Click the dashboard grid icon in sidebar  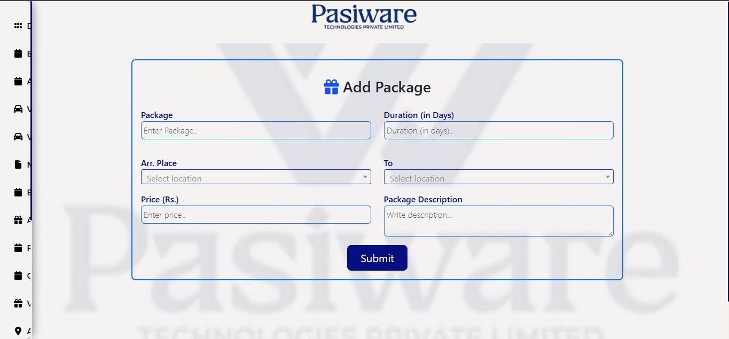[x=18, y=26]
